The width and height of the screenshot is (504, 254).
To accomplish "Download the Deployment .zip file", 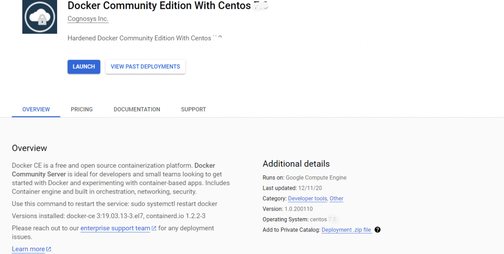I will [x=346, y=230].
